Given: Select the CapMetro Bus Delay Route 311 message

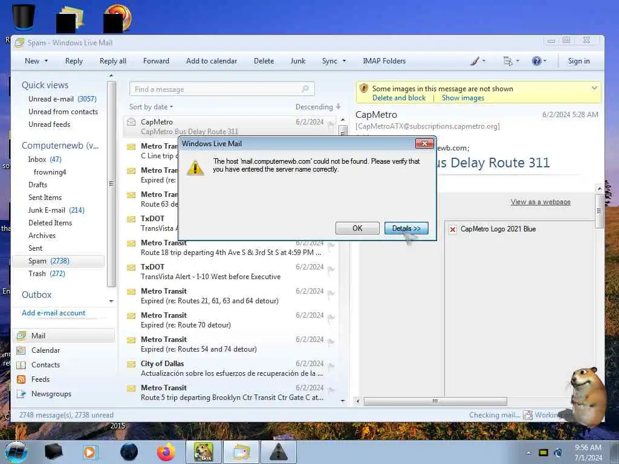Looking at the screenshot, I should point(231,127).
